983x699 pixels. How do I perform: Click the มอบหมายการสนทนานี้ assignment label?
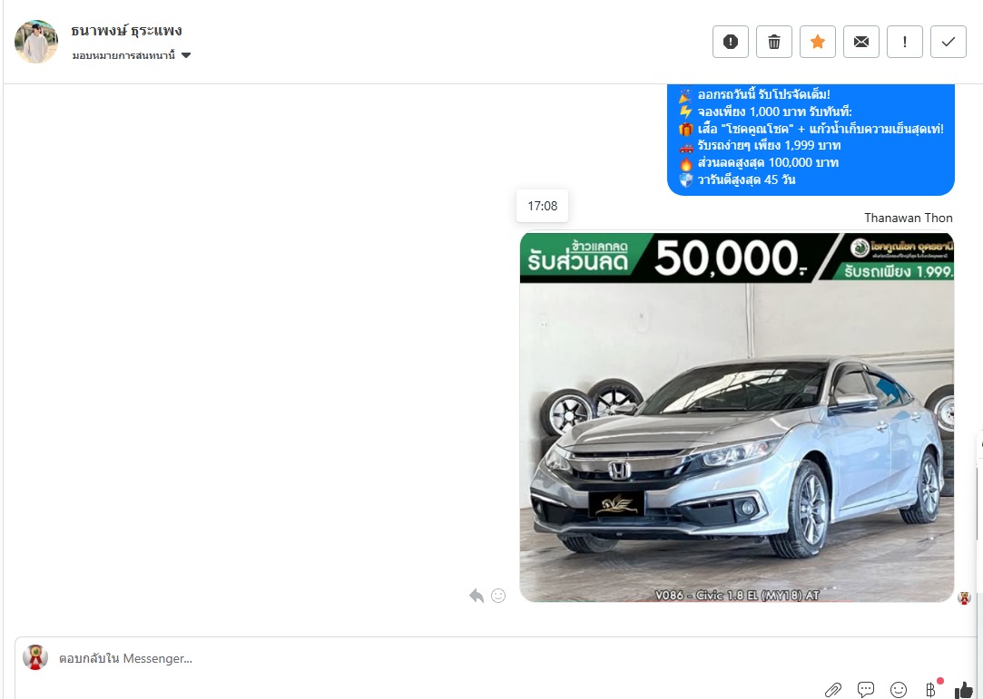click(123, 55)
